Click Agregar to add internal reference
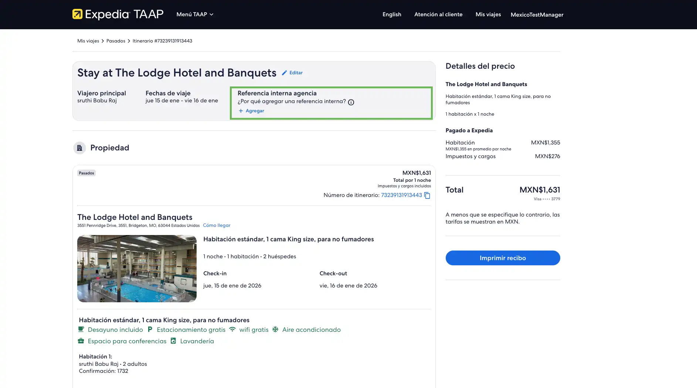This screenshot has height=388, width=697. tap(255, 111)
